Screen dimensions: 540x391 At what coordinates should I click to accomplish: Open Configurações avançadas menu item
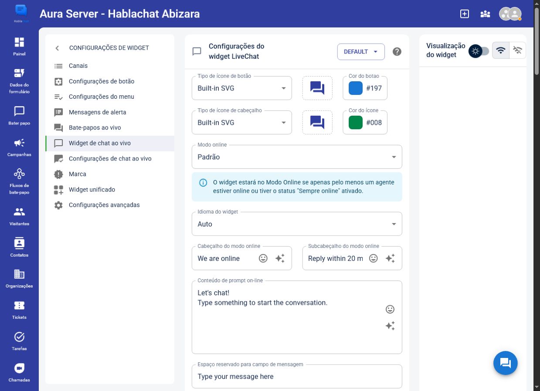coord(110,205)
